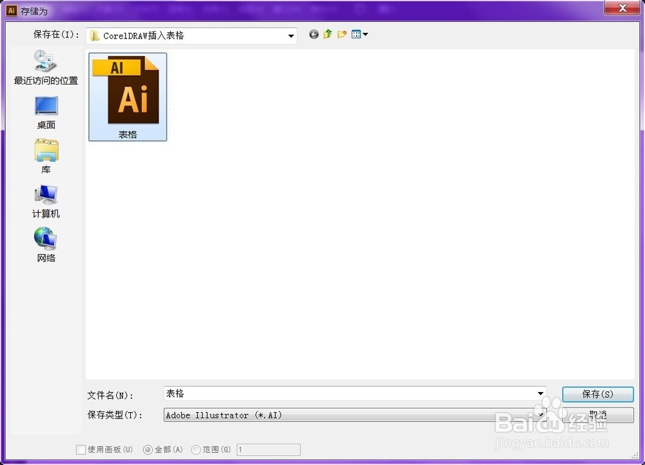The image size is (645, 465).
Task: Open 最近访问的位置 recent places shortcut
Action: click(x=46, y=68)
